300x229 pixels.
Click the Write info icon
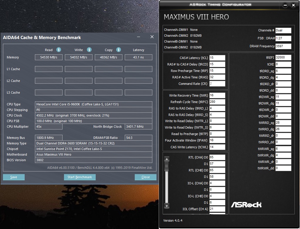point(89,50)
